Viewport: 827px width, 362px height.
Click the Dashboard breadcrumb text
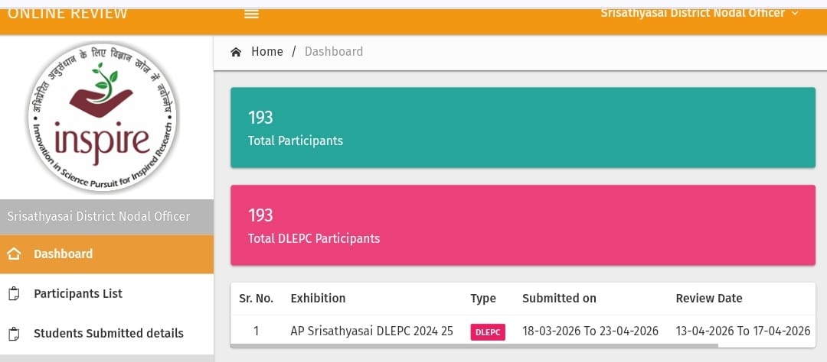[x=334, y=52]
